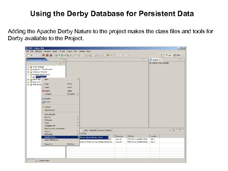Screen dimensions: 228x171
Task: Close the Outline view tab
Action: 160,60
